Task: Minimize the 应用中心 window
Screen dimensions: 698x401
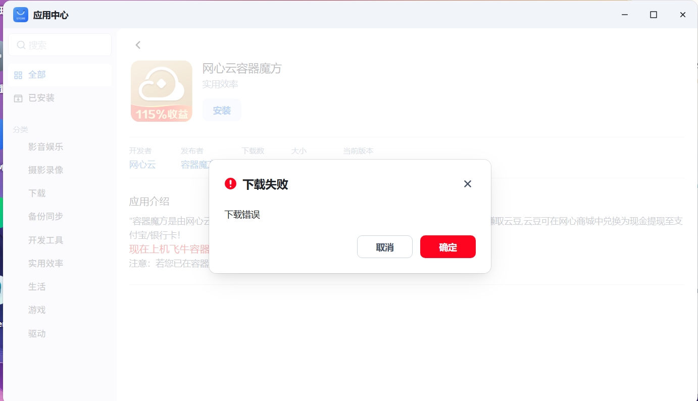Action: 625,15
